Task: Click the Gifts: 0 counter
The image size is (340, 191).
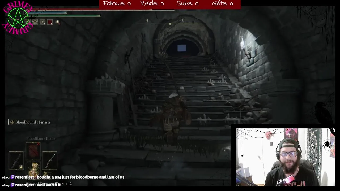Action: click(x=223, y=3)
